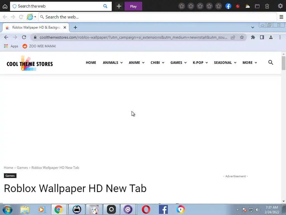The width and height of the screenshot is (286, 215).
Task: Click the Cool Theme Stores logo
Action: (30, 63)
